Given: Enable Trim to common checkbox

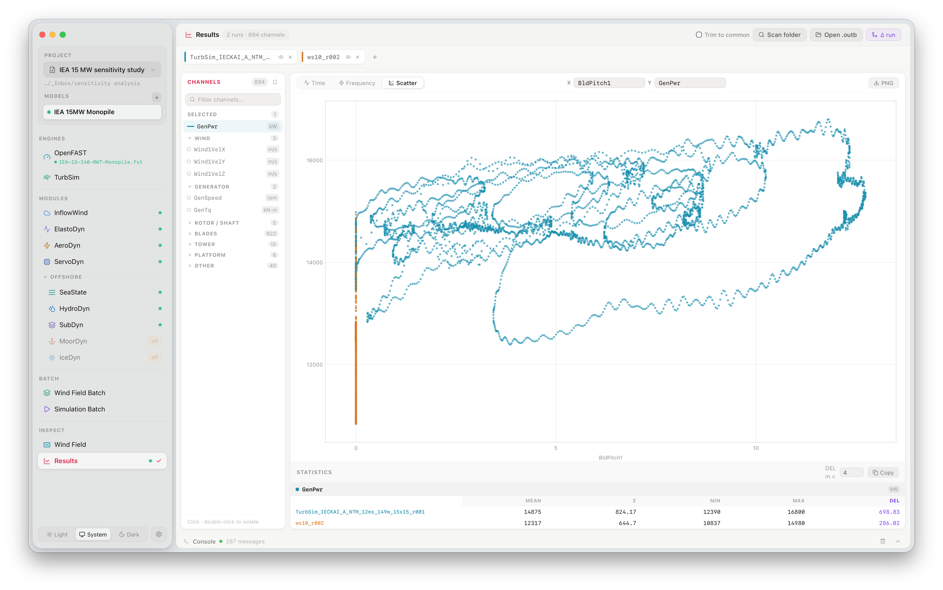Looking at the screenshot, I should [699, 35].
